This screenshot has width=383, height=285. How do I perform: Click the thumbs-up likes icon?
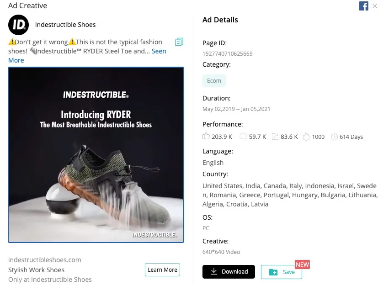[x=206, y=137]
